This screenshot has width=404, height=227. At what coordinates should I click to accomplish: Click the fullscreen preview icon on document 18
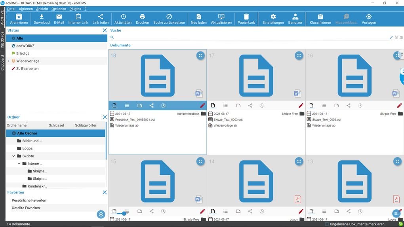(x=200, y=56)
